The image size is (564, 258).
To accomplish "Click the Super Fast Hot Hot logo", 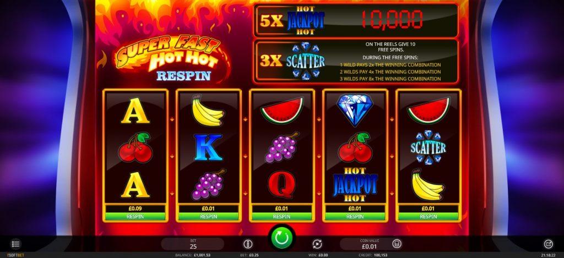I will (x=169, y=58).
